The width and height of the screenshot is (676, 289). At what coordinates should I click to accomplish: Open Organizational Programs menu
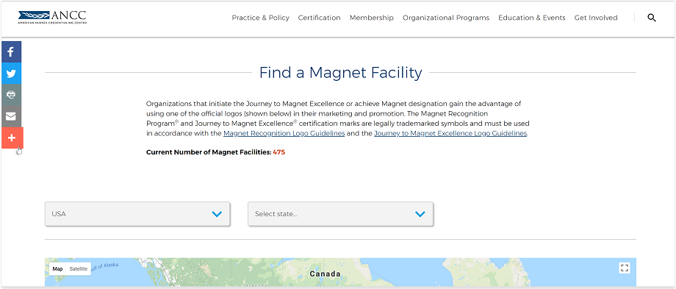pyautogui.click(x=446, y=18)
